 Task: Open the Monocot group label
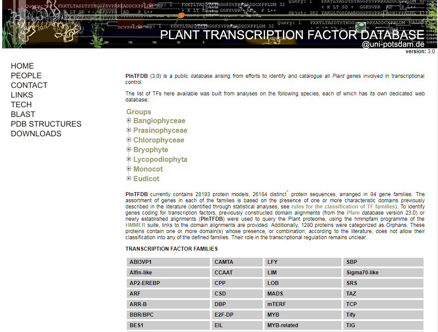[148, 169]
